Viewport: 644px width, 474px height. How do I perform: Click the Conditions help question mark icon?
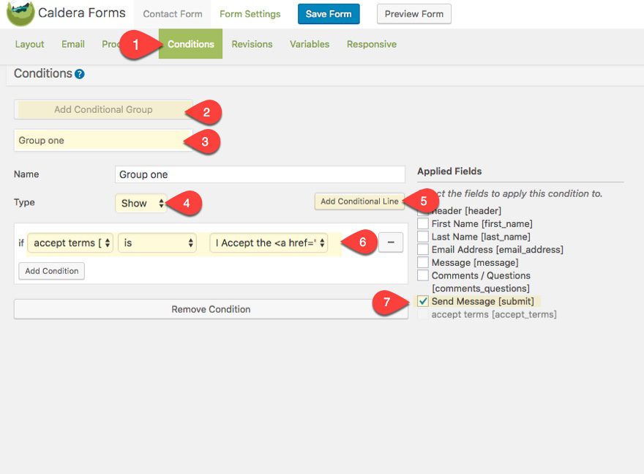(80, 74)
